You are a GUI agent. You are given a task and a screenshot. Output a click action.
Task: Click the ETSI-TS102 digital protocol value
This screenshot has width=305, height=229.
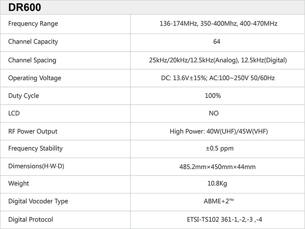(218, 219)
